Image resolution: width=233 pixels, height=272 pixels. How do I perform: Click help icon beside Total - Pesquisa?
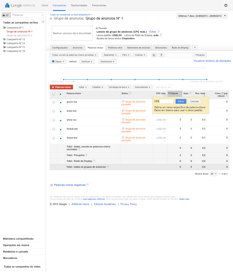tap(86, 155)
